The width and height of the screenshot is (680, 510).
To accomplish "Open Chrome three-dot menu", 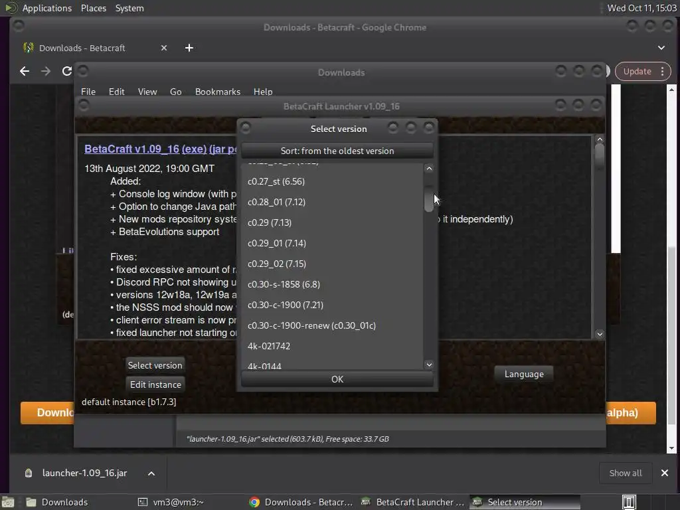I will 662,72.
